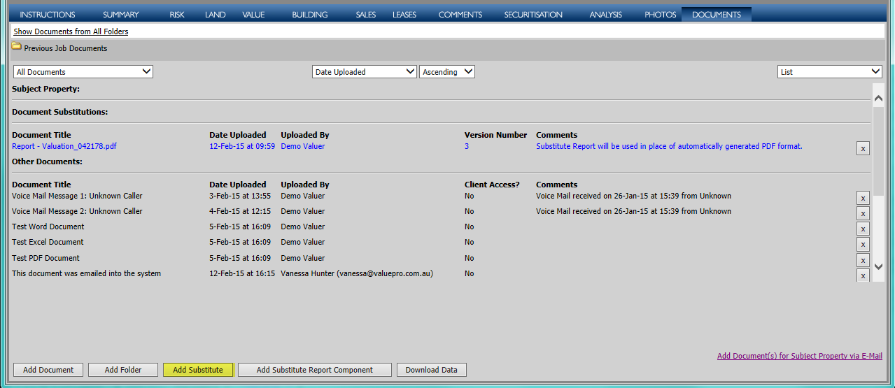Image resolution: width=895 pixels, height=388 pixels.
Task: Open the Photos tab
Action: pos(661,15)
